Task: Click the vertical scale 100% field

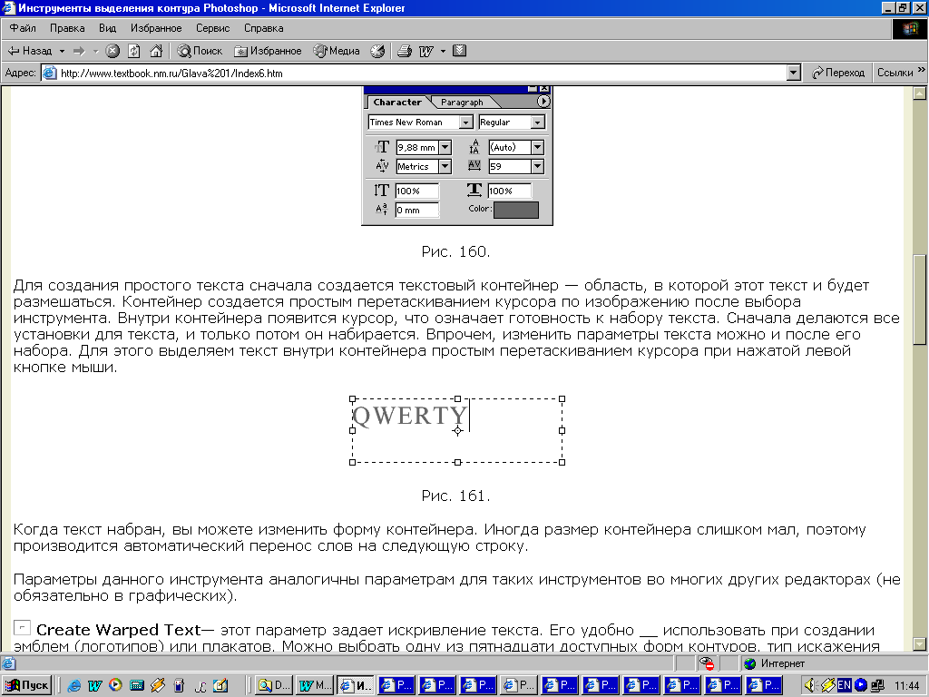Action: pos(417,191)
